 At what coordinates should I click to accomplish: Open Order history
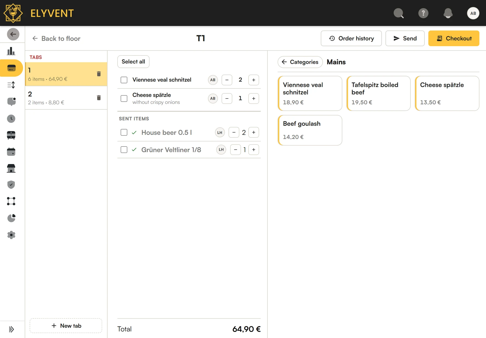(x=351, y=38)
